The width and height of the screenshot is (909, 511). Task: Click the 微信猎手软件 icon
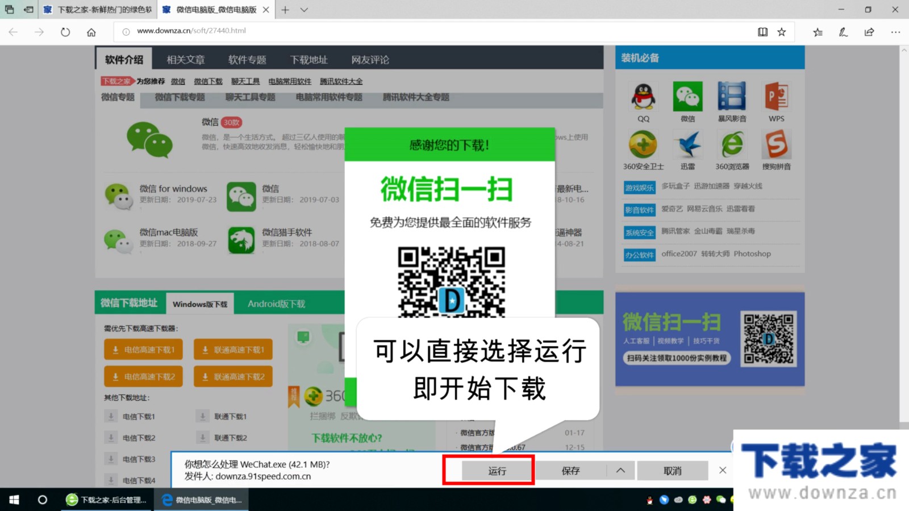pos(241,240)
